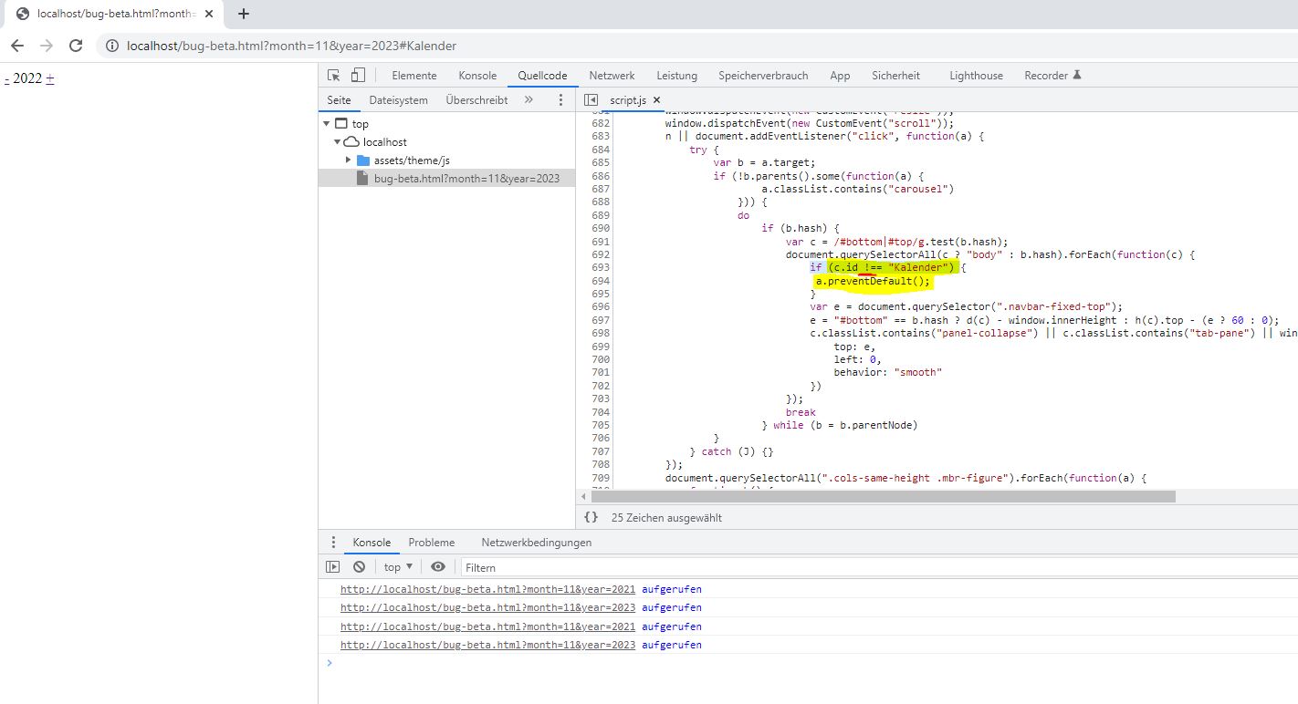This screenshot has height=704, width=1298.
Task: Show console sidebar using the panel icon
Action: coord(333,566)
